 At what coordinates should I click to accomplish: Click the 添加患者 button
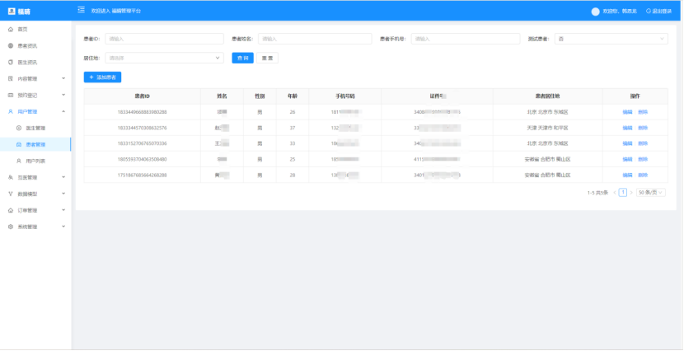point(102,77)
